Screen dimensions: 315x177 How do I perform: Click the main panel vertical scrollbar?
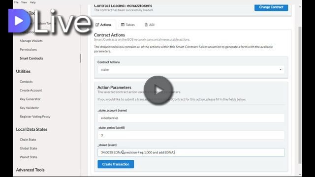coord(300,95)
